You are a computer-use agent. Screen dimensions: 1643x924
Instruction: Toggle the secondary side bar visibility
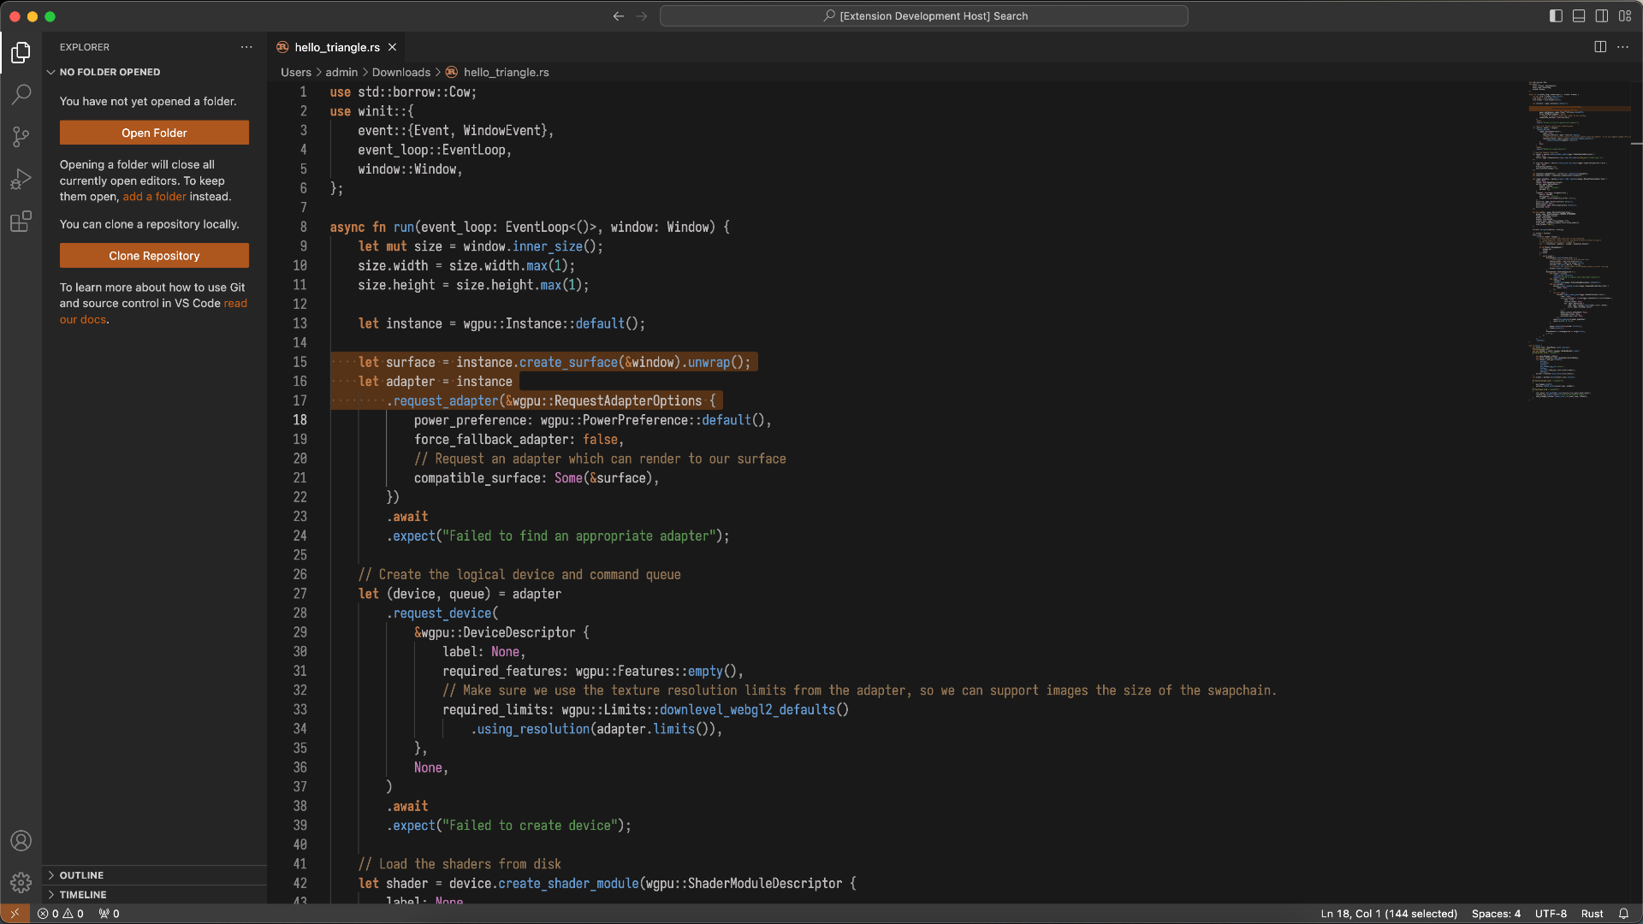click(x=1602, y=16)
